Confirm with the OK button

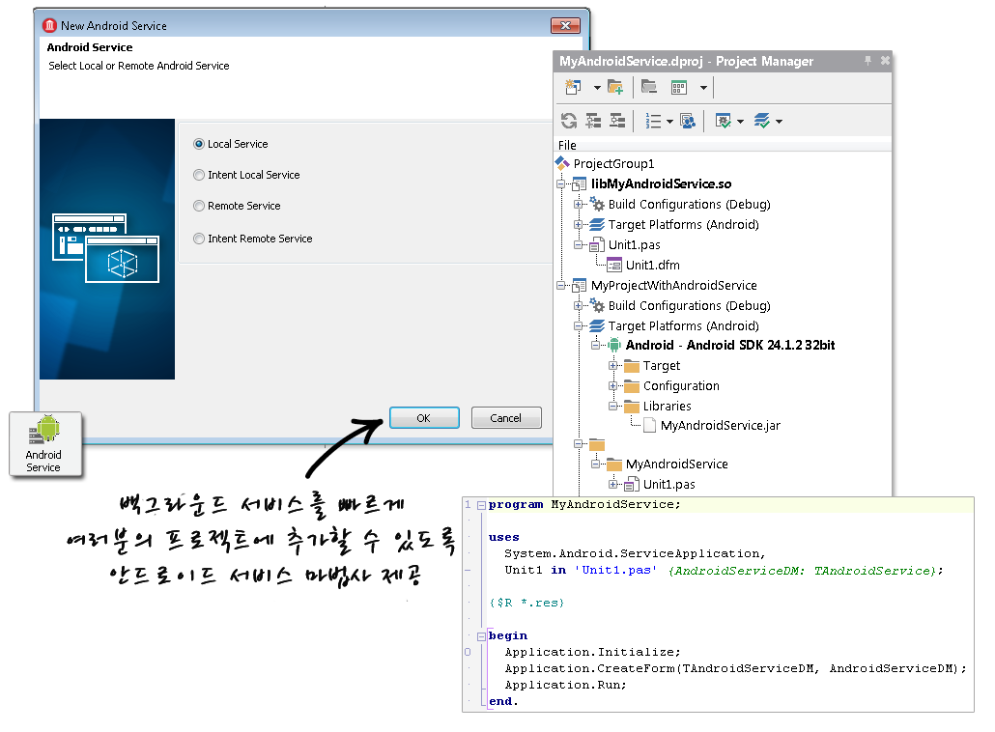424,418
